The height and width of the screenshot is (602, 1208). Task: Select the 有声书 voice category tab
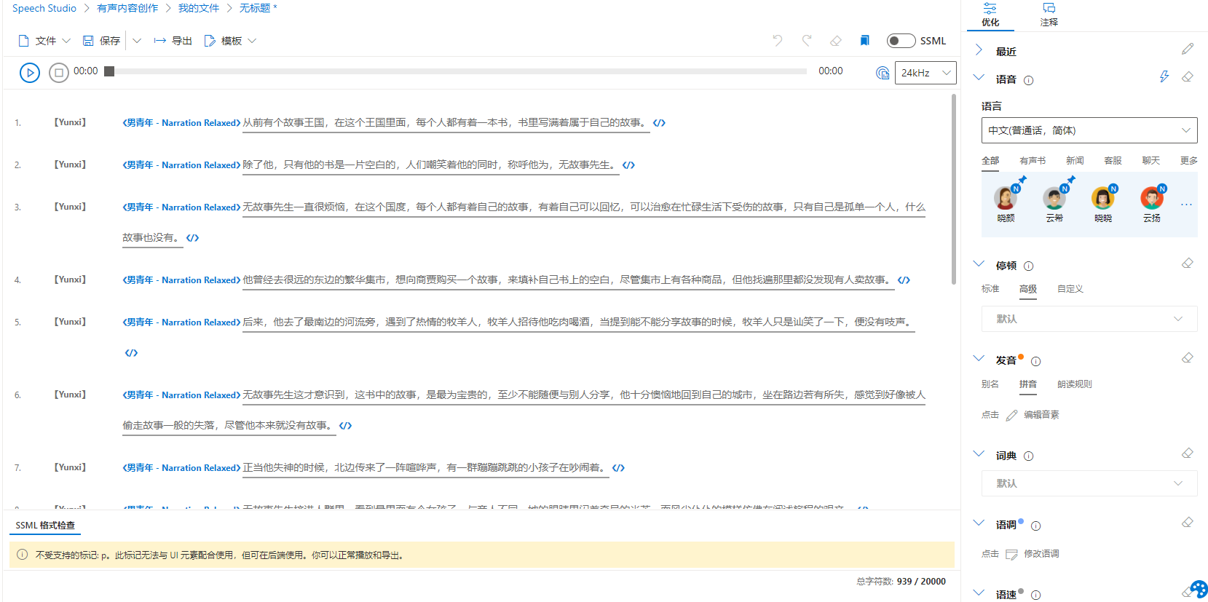(1033, 161)
